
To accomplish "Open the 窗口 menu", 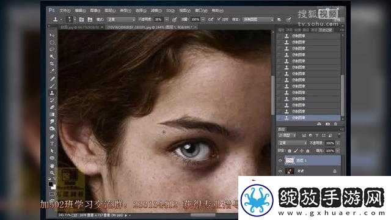I will tap(201, 11).
